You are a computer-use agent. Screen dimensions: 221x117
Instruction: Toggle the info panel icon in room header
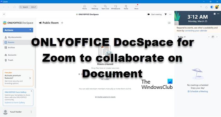pos(169,23)
